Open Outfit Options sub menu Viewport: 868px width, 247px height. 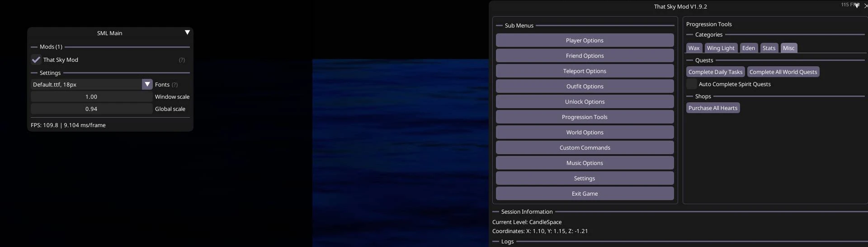pyautogui.click(x=585, y=86)
